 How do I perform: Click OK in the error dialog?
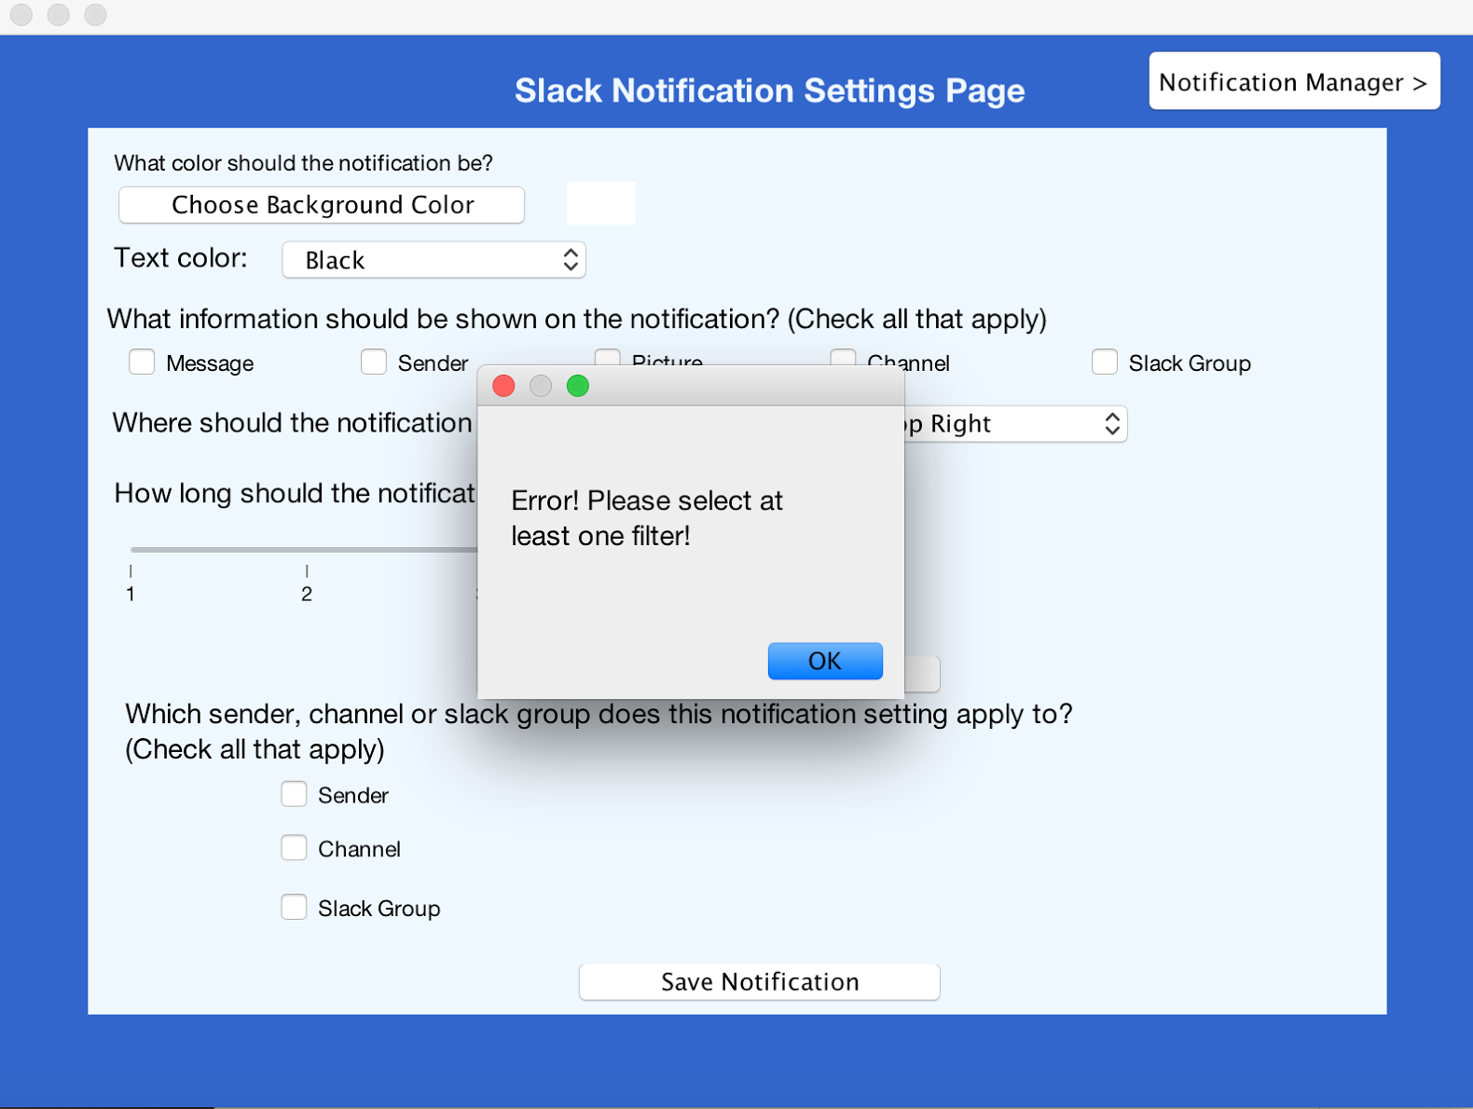pos(824,661)
